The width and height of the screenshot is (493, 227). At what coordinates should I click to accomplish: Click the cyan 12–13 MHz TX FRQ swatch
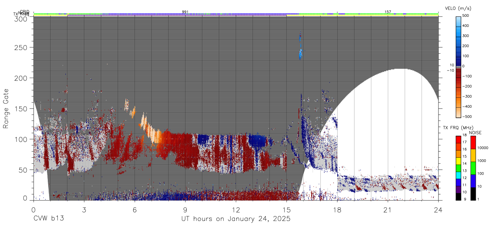pos(458,175)
